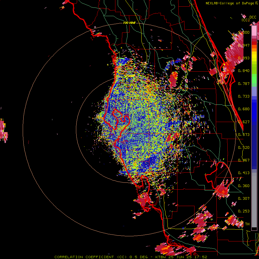Click the DCC label above the legend
Image resolution: width=259 pixels, height=259 pixels.
pyautogui.click(x=253, y=17)
